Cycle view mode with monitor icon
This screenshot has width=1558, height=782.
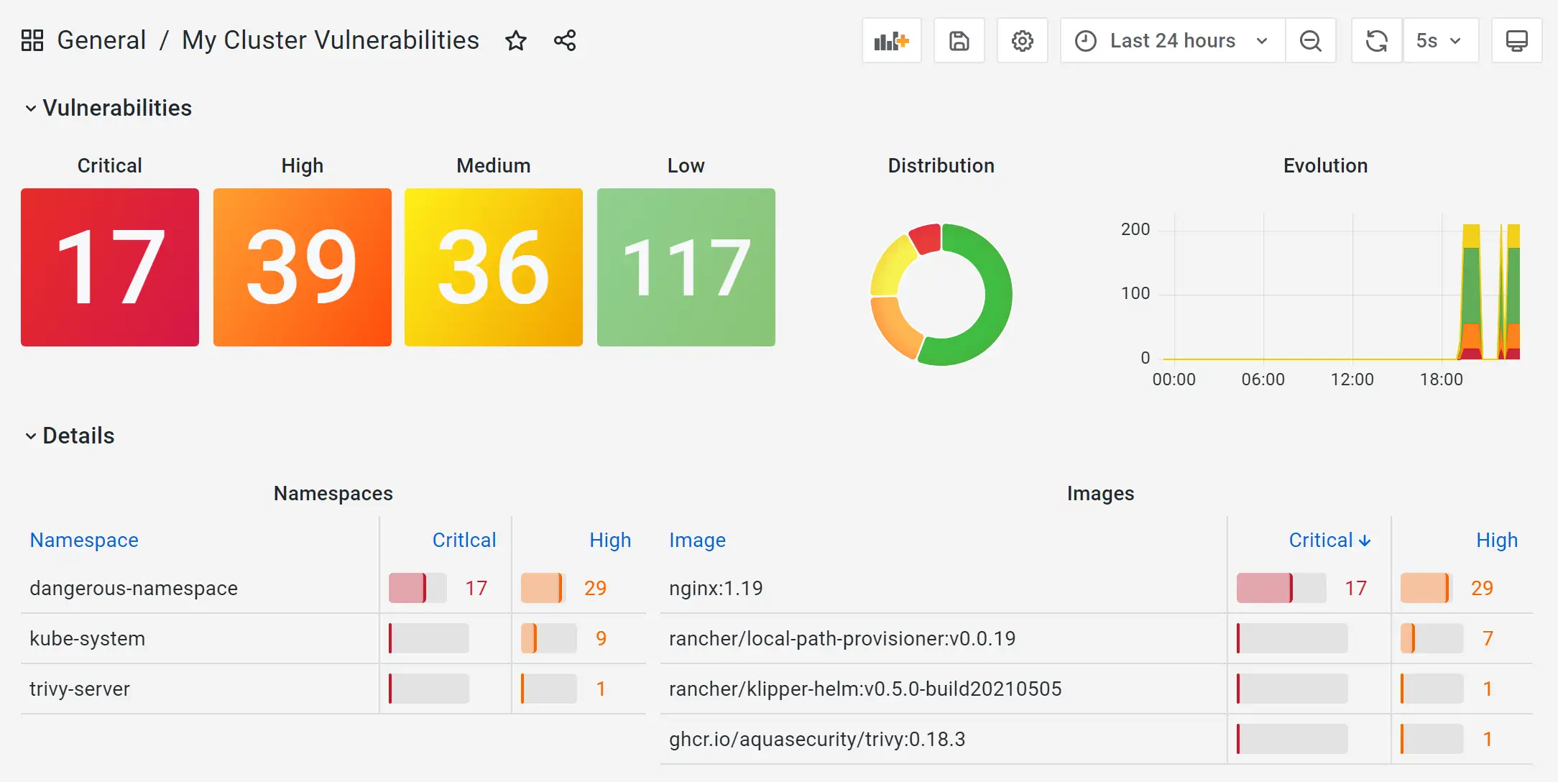pyautogui.click(x=1516, y=41)
